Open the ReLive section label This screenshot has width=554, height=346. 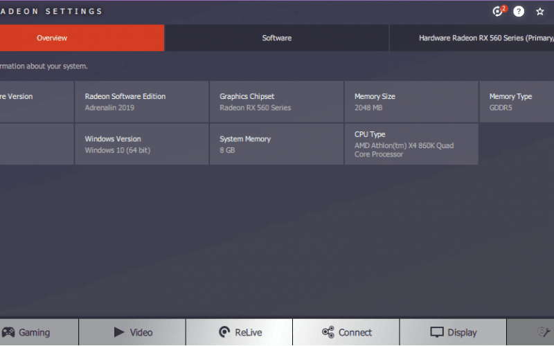(249, 333)
